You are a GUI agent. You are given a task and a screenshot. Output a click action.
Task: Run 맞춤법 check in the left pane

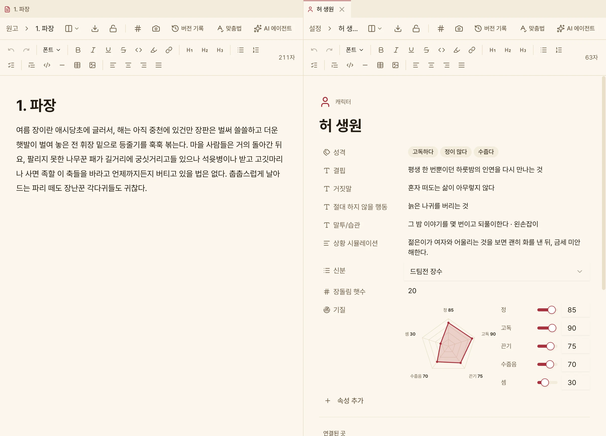(229, 28)
